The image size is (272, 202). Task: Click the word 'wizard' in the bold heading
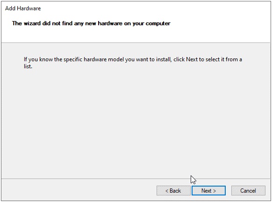32,23
